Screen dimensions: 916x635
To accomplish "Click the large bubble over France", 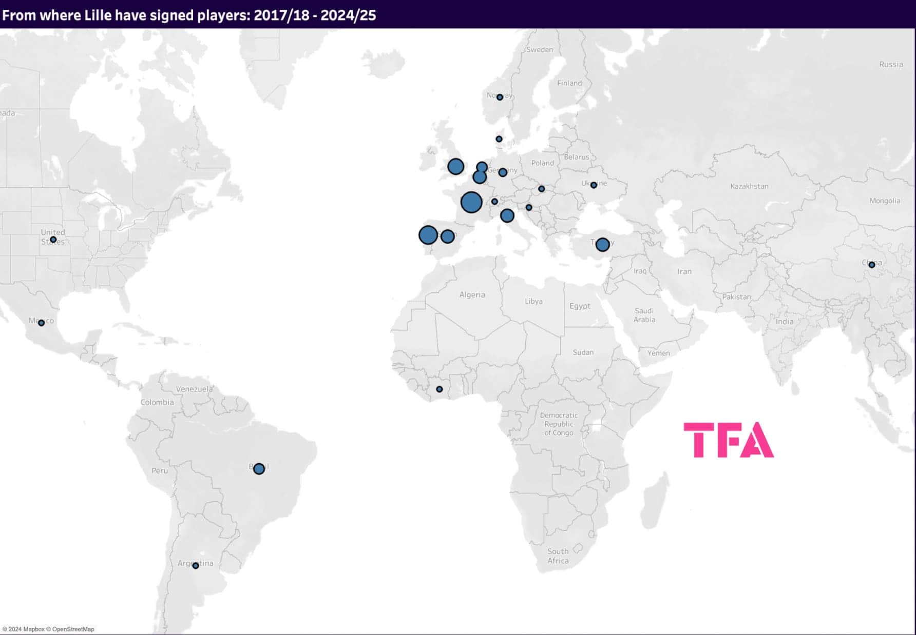I will [x=471, y=202].
